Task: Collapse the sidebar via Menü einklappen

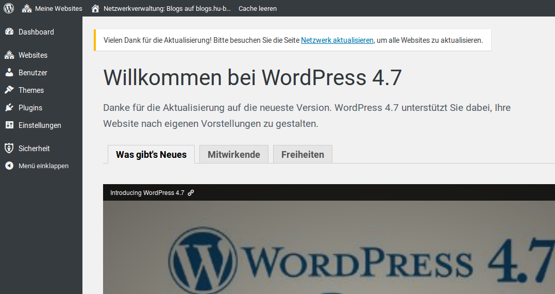Action: point(43,166)
